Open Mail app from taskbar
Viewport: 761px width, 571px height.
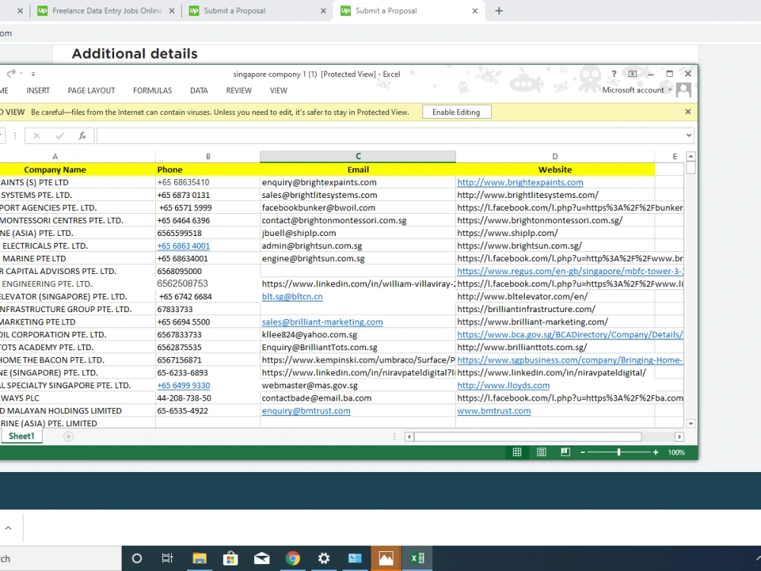click(262, 558)
